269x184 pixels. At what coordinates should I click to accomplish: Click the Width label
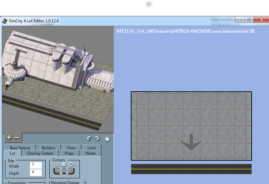(x=14, y=166)
